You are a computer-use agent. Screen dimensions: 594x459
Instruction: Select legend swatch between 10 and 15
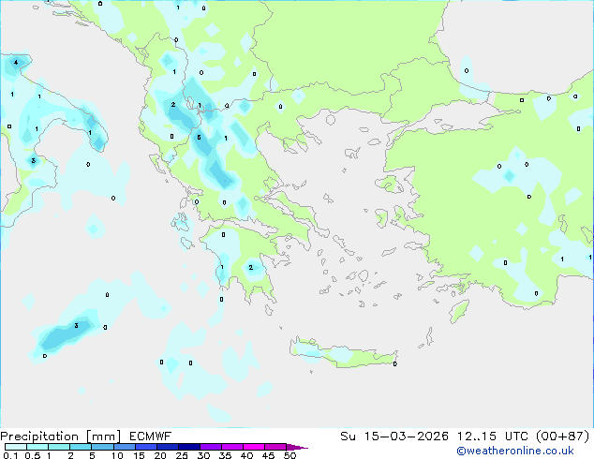(124, 447)
